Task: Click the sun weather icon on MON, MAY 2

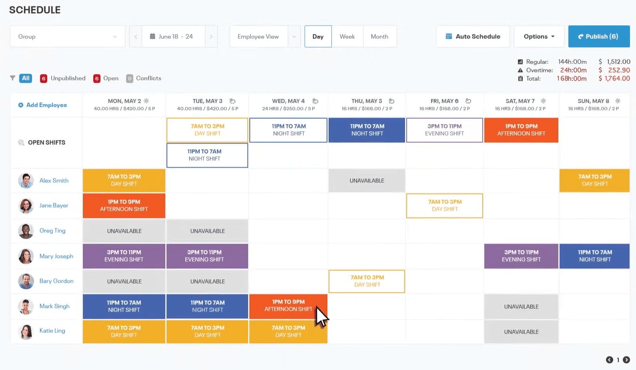Action: [x=146, y=100]
